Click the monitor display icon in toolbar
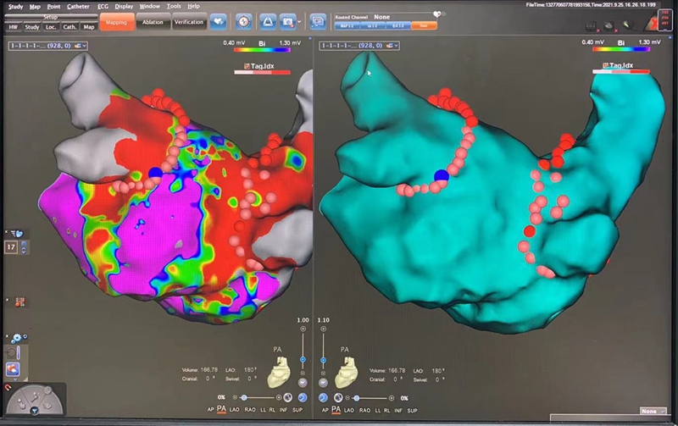This screenshot has width=678, height=426. pos(319,19)
